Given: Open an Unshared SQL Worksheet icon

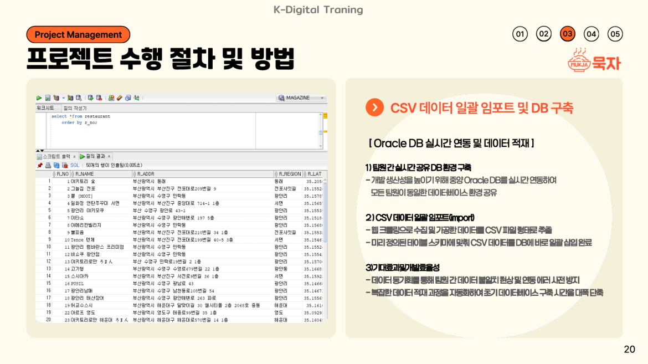Looking at the screenshot, I should point(111,98).
